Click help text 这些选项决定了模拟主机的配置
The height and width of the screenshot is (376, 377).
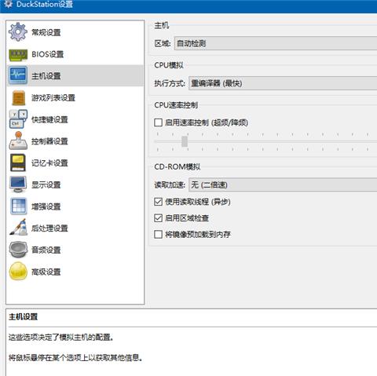(x=60, y=337)
